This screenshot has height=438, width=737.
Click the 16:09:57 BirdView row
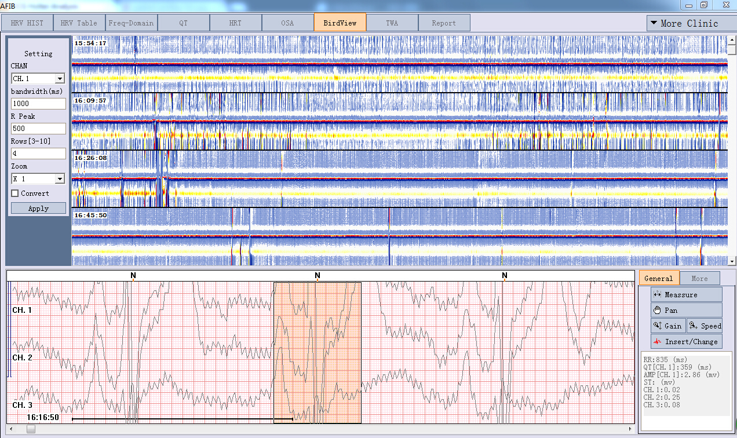coord(399,122)
